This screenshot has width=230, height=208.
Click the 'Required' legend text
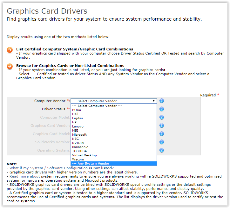coord(208,95)
